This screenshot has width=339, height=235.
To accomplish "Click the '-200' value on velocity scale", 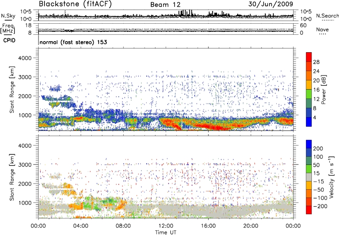I will pos(320,206).
